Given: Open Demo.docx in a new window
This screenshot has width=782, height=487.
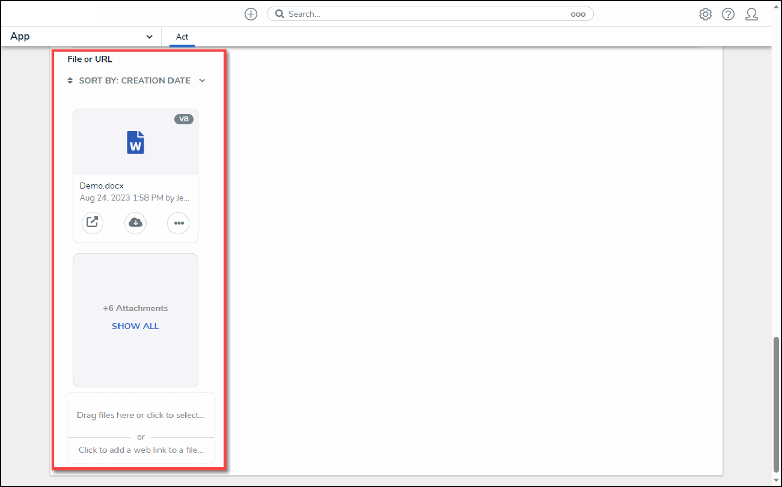Looking at the screenshot, I should point(93,223).
